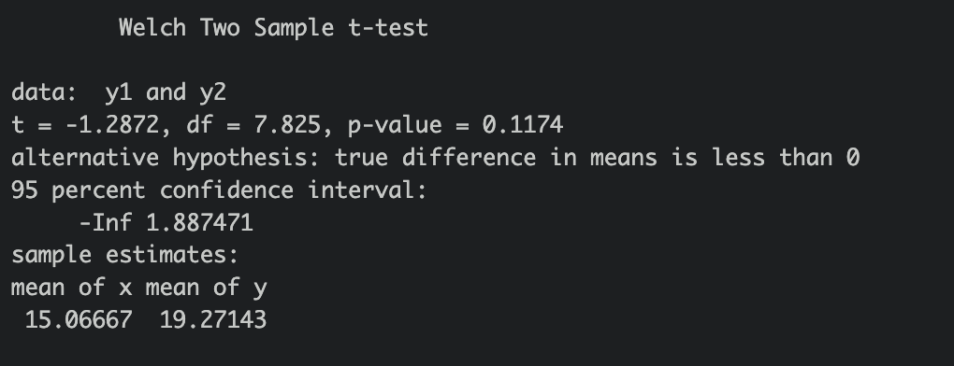Click the -Inf lower bound value

[x=106, y=223]
